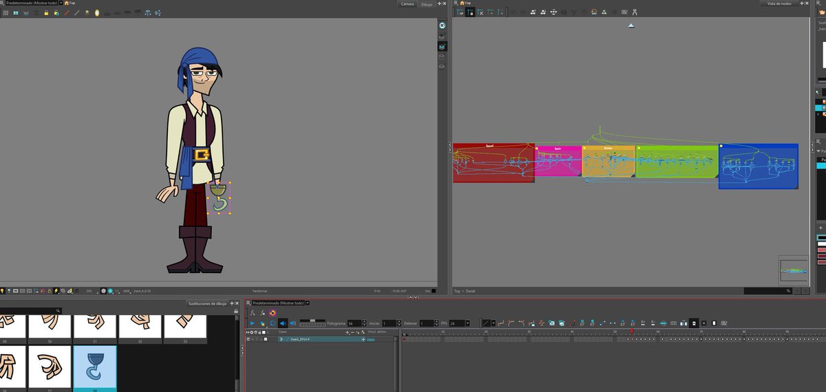
Task: Click the colorful rainbow node icon in Node toolbar
Action: pyautogui.click(x=594, y=12)
